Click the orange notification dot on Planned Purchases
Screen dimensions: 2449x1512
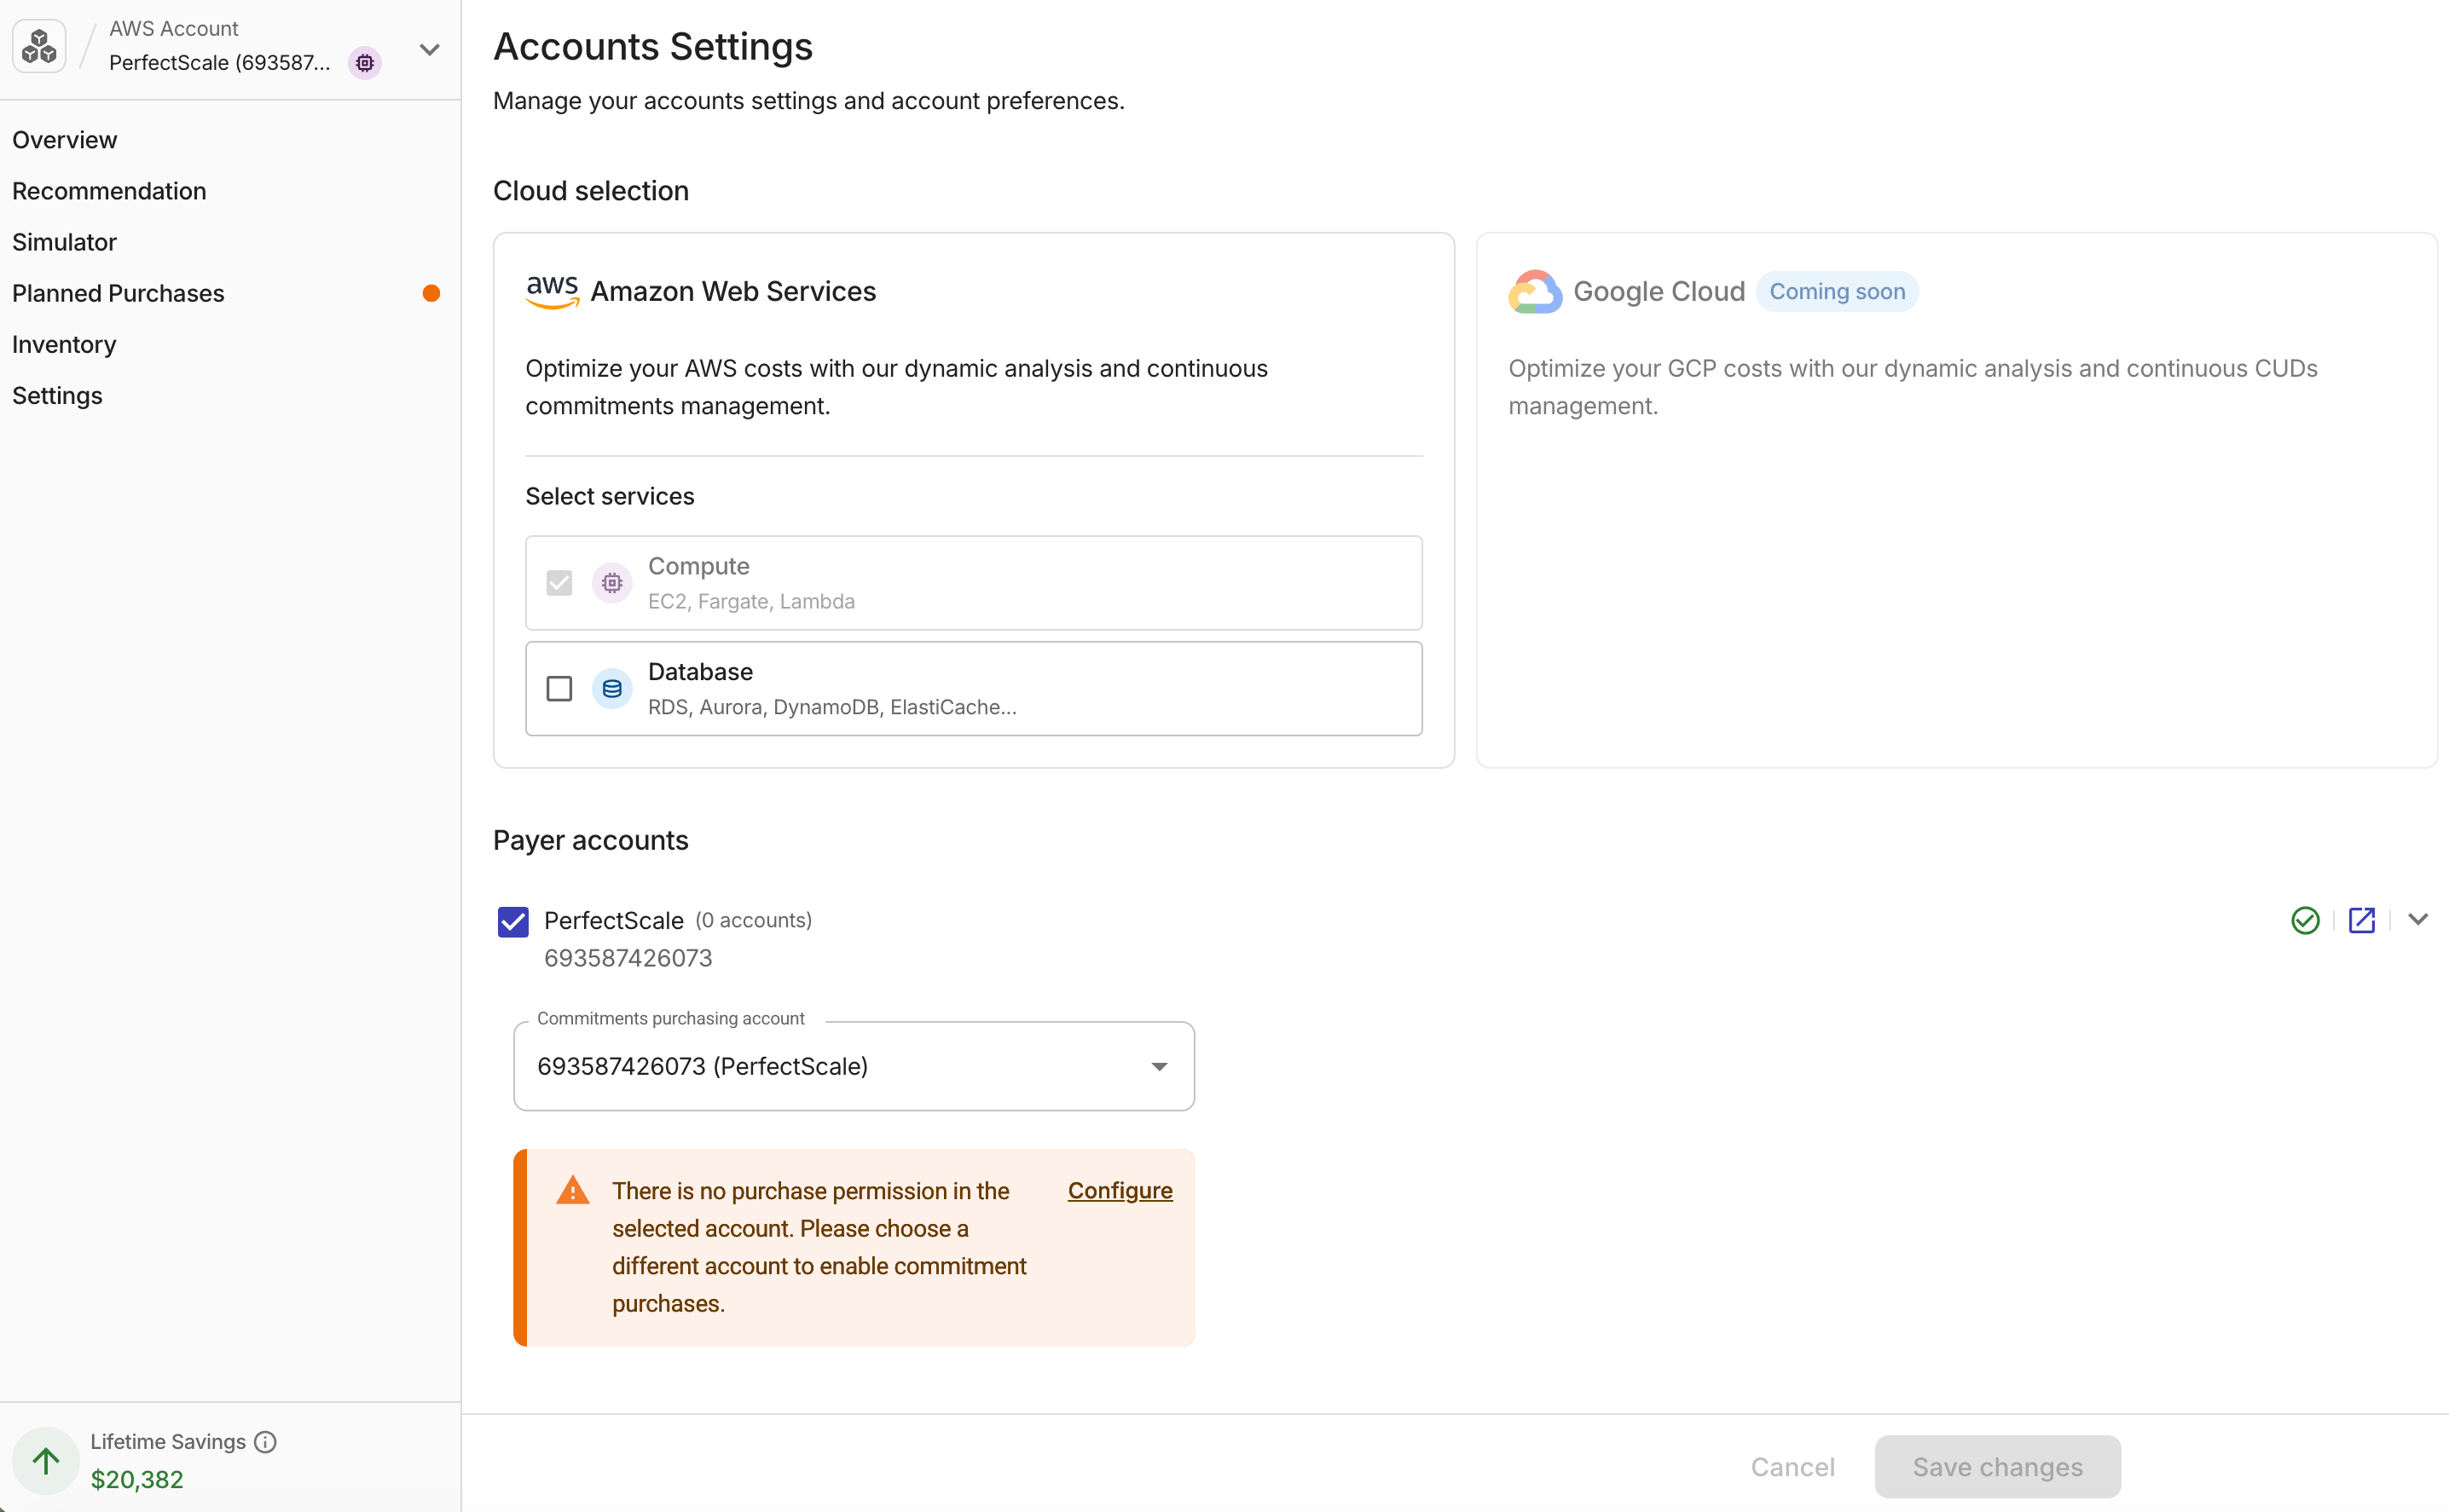coord(431,293)
